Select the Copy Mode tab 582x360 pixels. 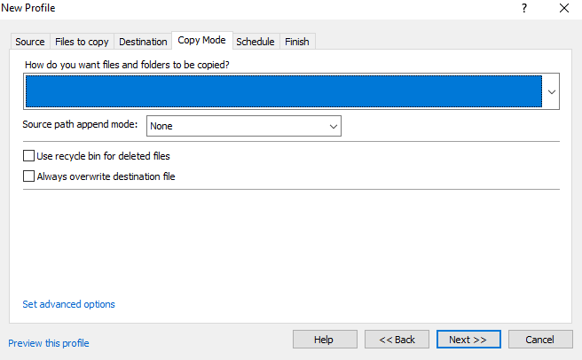[201, 41]
